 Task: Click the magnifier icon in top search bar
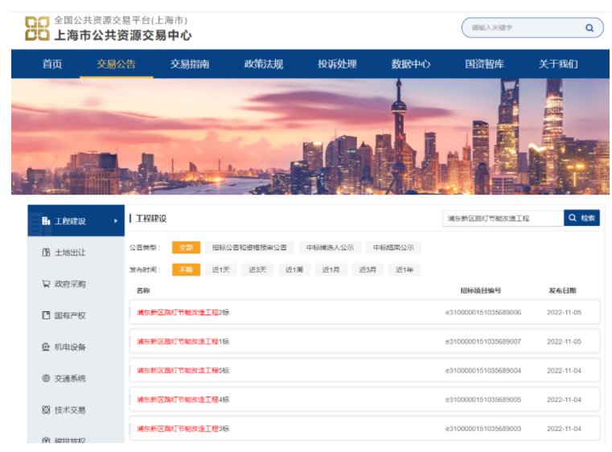[589, 27]
